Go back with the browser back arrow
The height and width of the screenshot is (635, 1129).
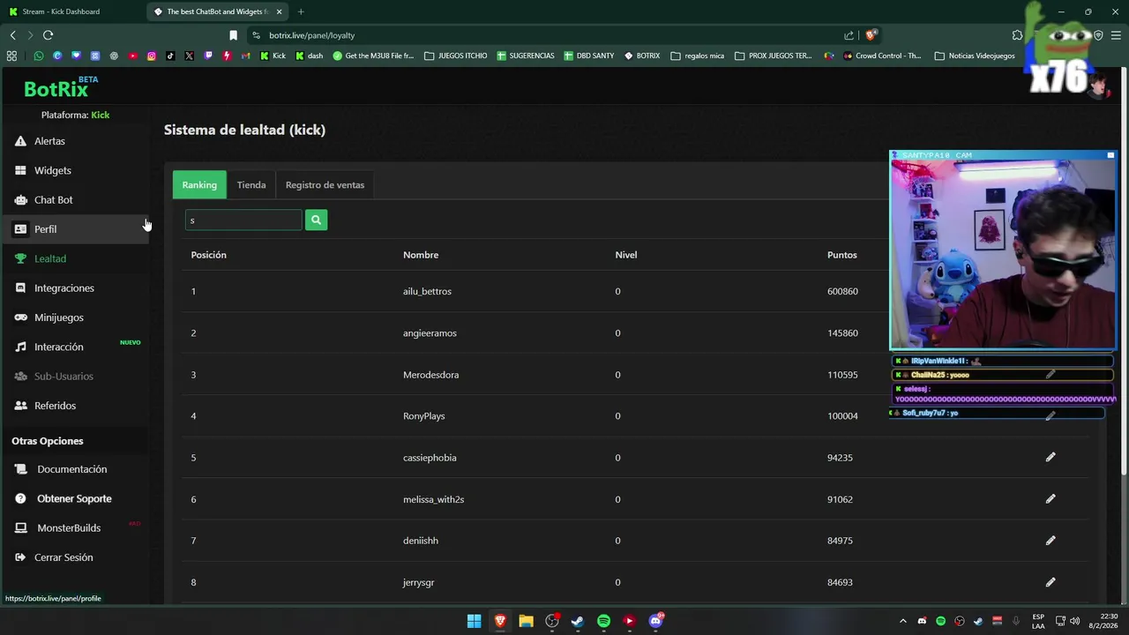(12, 35)
